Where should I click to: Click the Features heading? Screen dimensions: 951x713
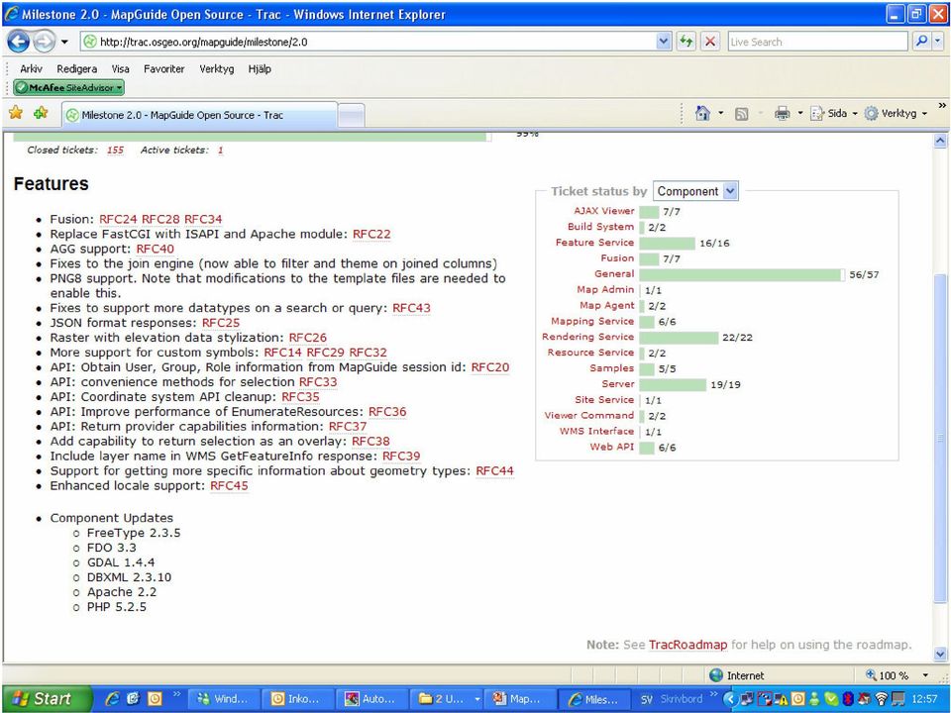51,184
